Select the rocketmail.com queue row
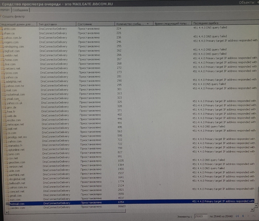Image resolution: width=259 pixels, height=221 pixels. click(x=129, y=94)
